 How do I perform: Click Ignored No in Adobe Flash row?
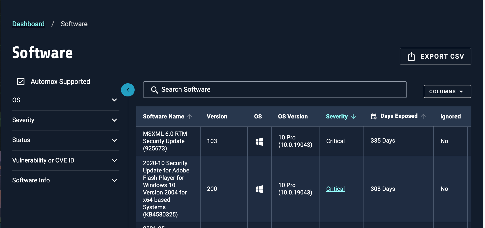tap(444, 189)
